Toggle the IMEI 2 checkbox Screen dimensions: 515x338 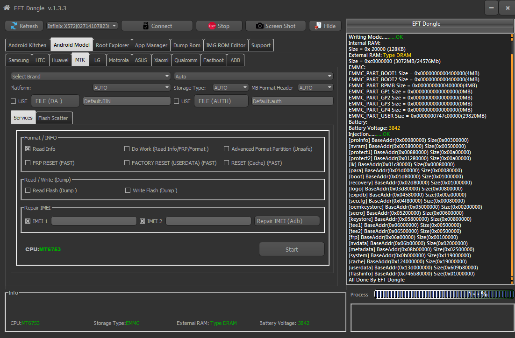click(142, 221)
